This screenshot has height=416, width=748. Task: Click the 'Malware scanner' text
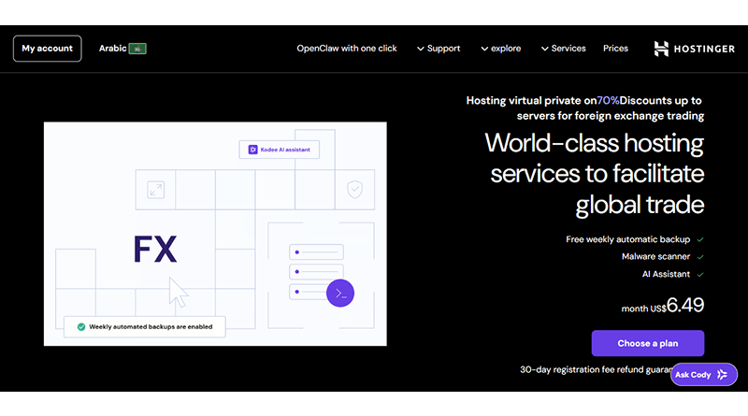(655, 256)
